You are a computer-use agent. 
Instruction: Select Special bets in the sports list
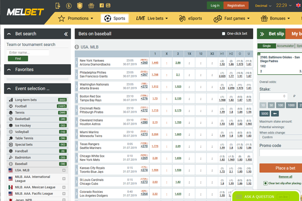tap(37, 144)
